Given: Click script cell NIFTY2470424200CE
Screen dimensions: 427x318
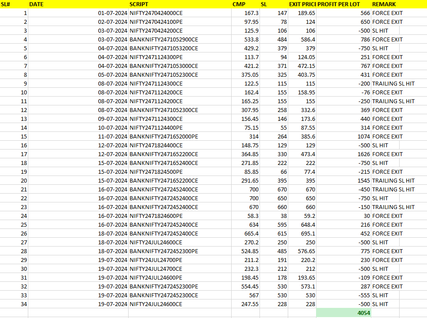Looking at the screenshot, I should pos(180,31).
